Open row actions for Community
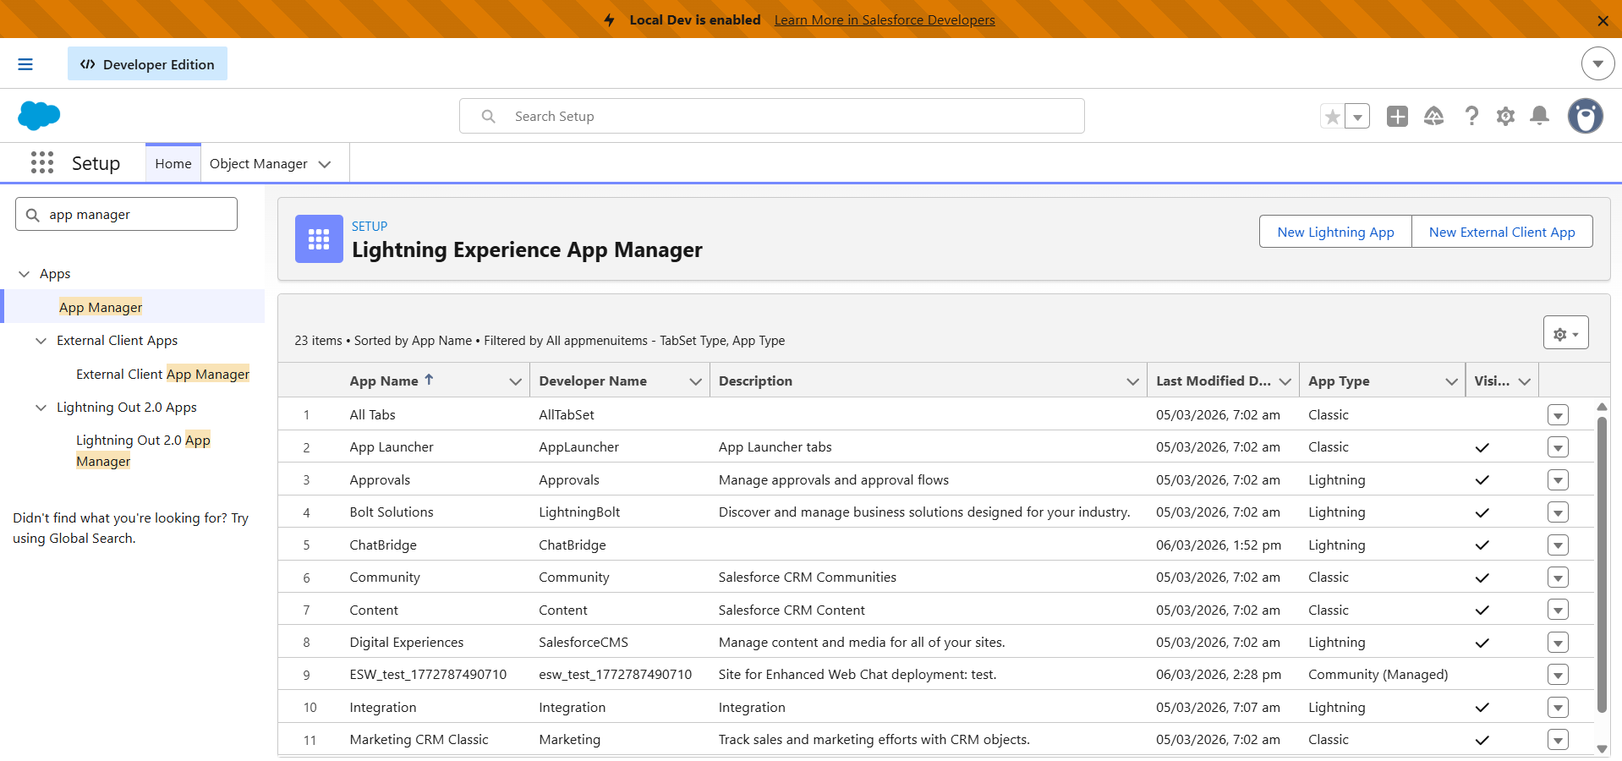The width and height of the screenshot is (1622, 761). tap(1558, 578)
